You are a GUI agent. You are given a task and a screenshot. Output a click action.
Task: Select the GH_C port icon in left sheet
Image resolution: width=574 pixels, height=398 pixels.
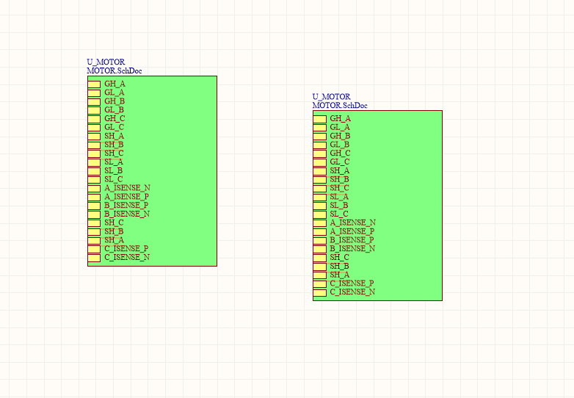pos(94,119)
